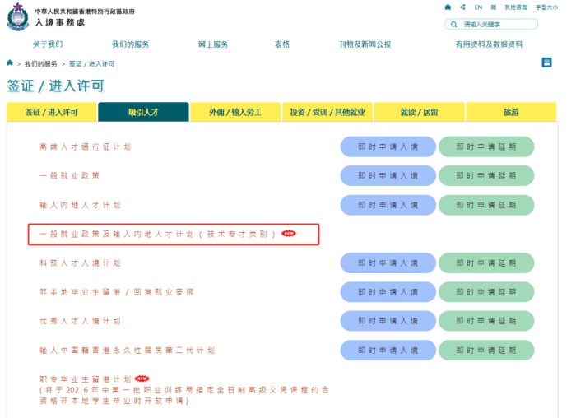Select the 投资 / 受训 / 其他就业 tab
The width and height of the screenshot is (576, 418).
[327, 112]
